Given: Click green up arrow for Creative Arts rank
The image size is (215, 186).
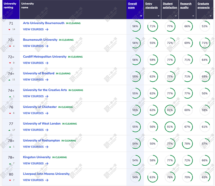Looking at the screenshot, I should pyautogui.click(x=10, y=97).
